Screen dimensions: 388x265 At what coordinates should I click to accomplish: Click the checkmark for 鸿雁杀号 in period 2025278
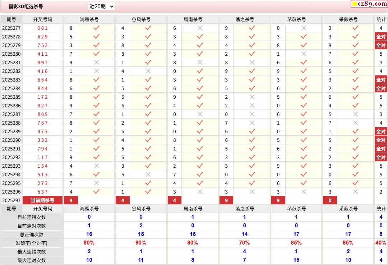[96, 37]
